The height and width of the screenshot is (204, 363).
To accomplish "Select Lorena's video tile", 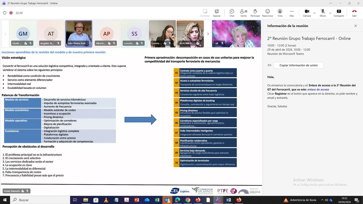I will (x=162, y=34).
